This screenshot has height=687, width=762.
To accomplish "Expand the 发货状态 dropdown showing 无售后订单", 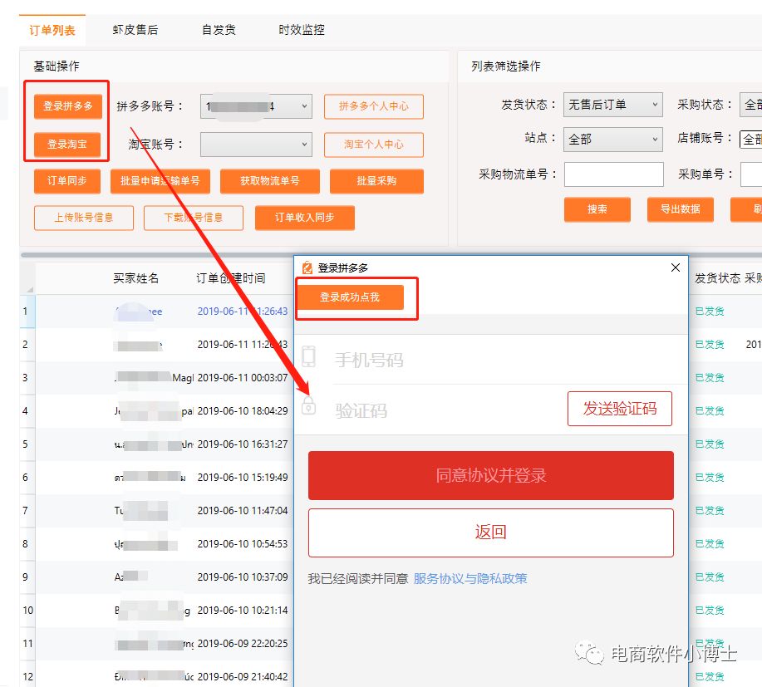I will coord(612,105).
